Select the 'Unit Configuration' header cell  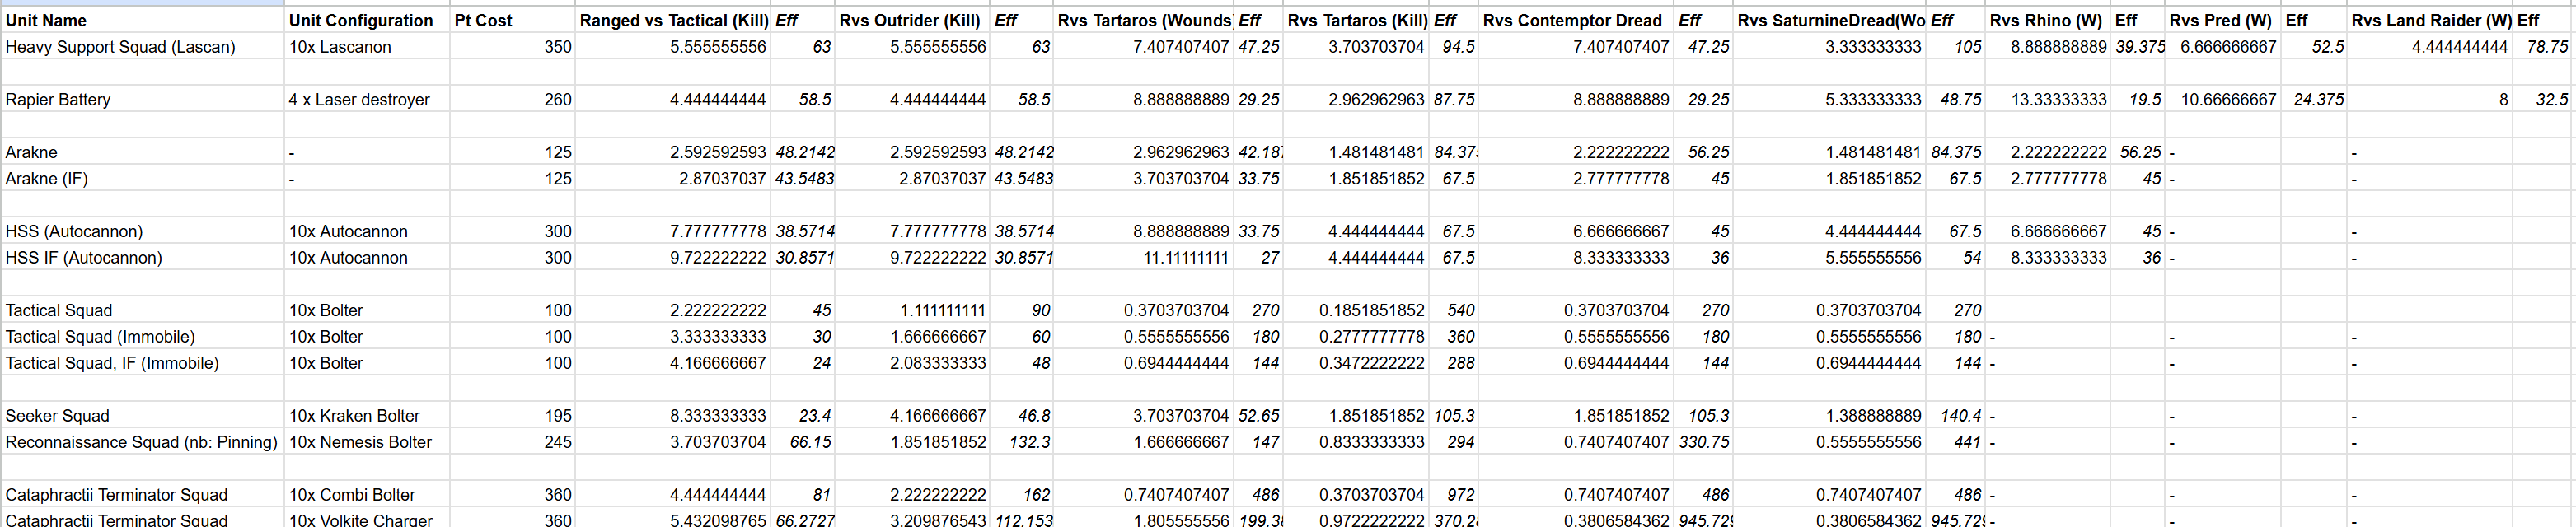point(367,20)
